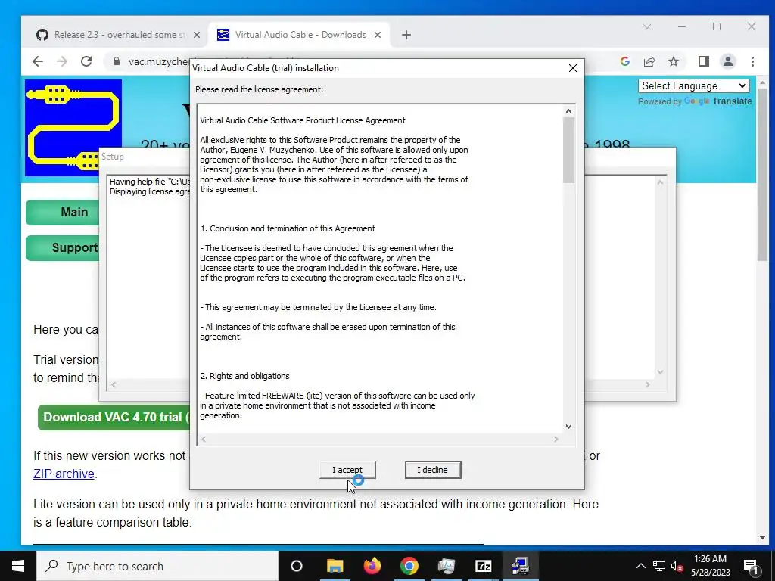The width and height of the screenshot is (775, 581).
Task: Open the Main page button
Action: [x=63, y=213]
